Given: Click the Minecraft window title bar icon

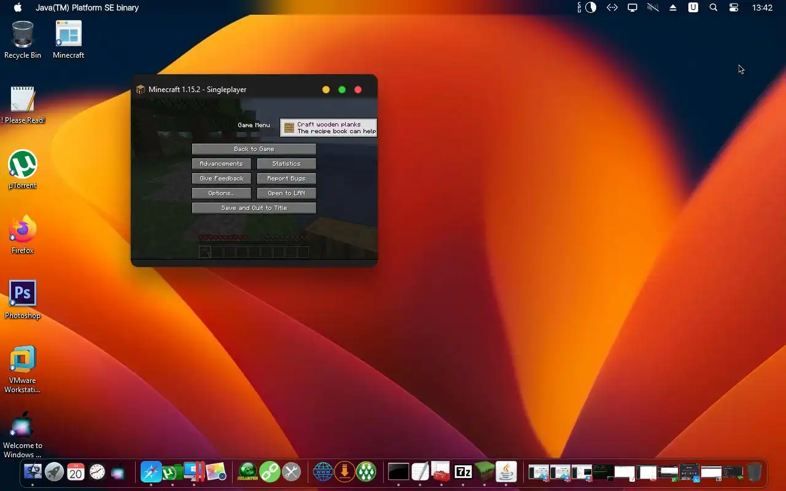Looking at the screenshot, I should pyautogui.click(x=141, y=90).
